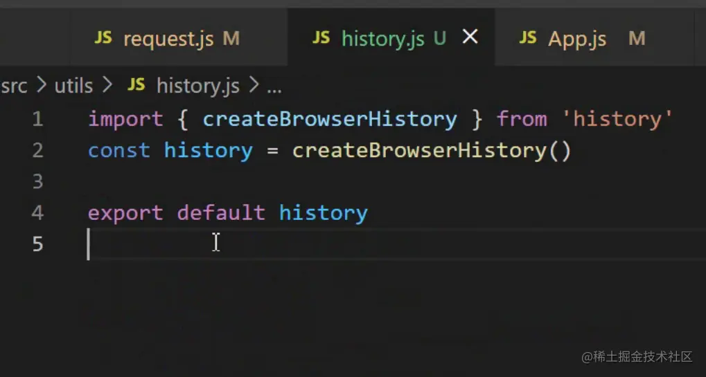This screenshot has height=377, width=706.
Task: Click the 'const' keyword on line 2
Action: point(119,151)
